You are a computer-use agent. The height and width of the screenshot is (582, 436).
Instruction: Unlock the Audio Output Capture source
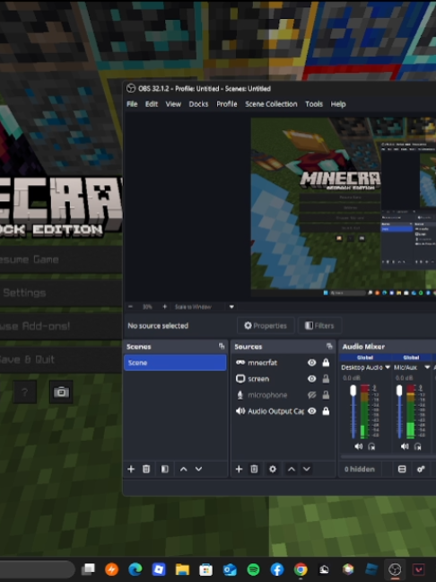(326, 411)
